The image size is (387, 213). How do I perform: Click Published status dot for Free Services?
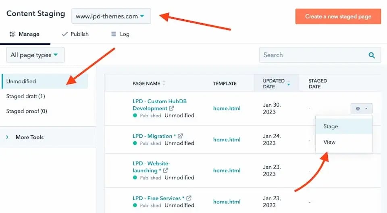click(135, 205)
